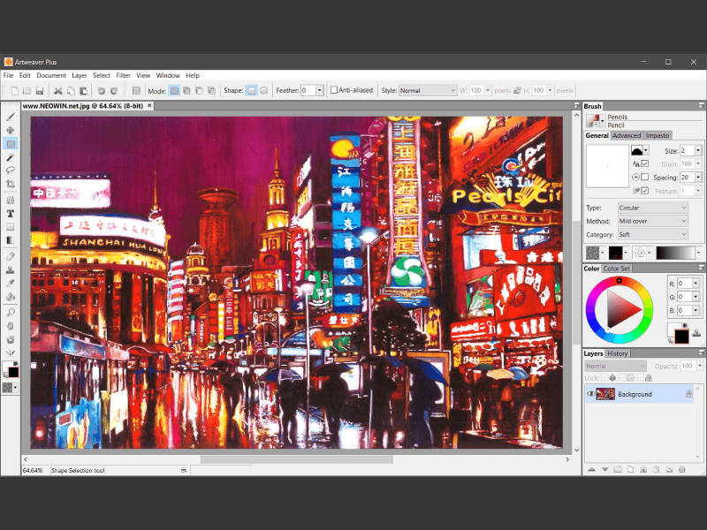Open the Window menu
707x530 pixels.
168,75
